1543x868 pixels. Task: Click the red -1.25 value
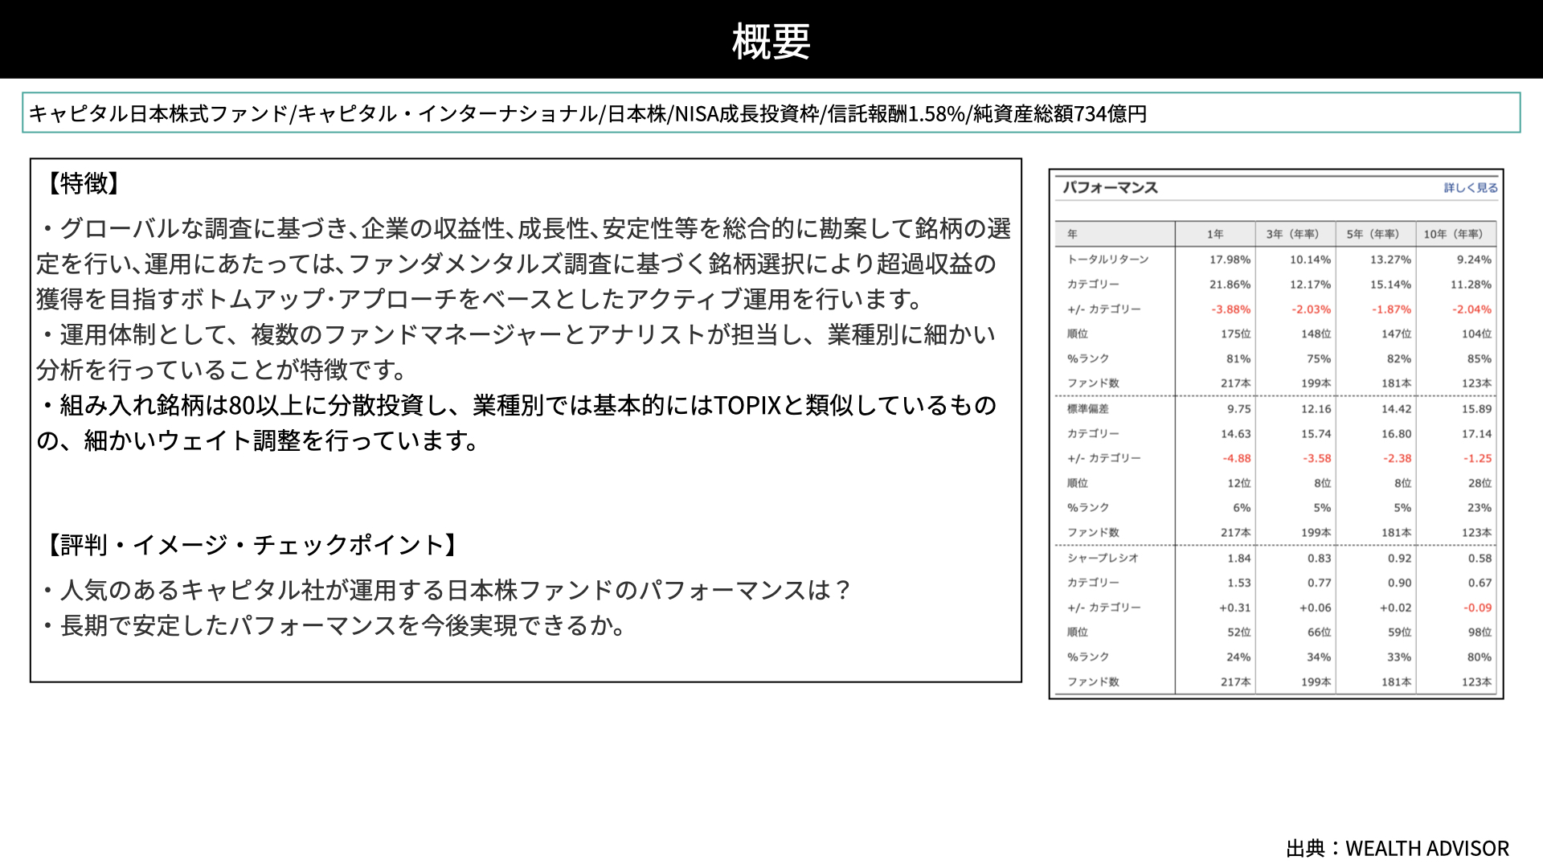1478,458
